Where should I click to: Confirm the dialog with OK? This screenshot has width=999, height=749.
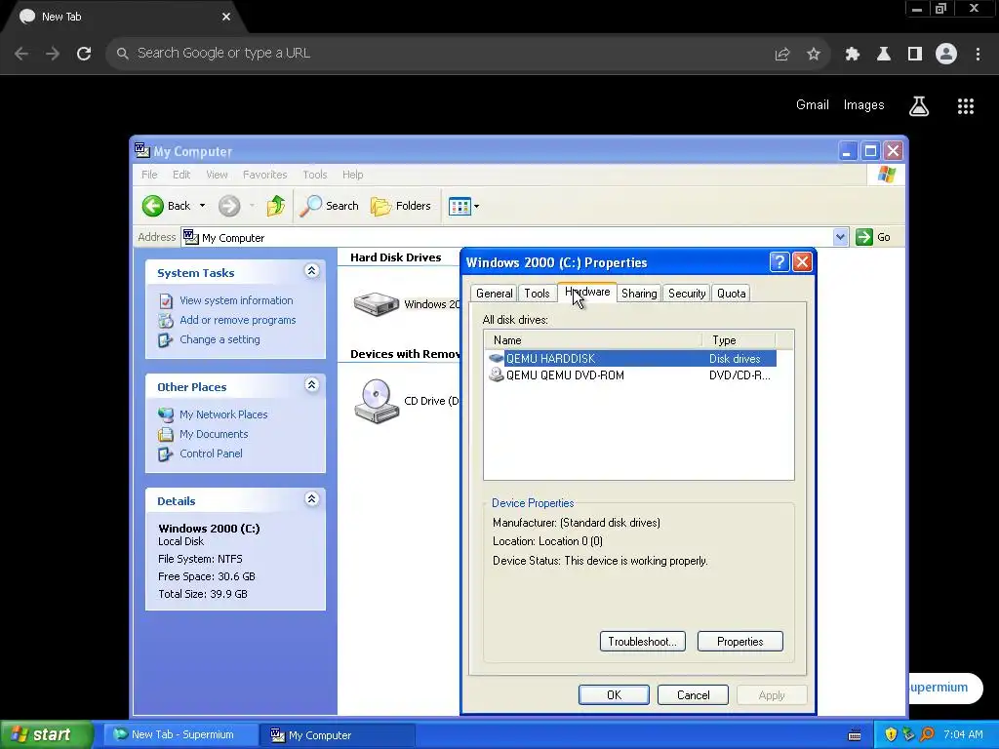coord(614,694)
